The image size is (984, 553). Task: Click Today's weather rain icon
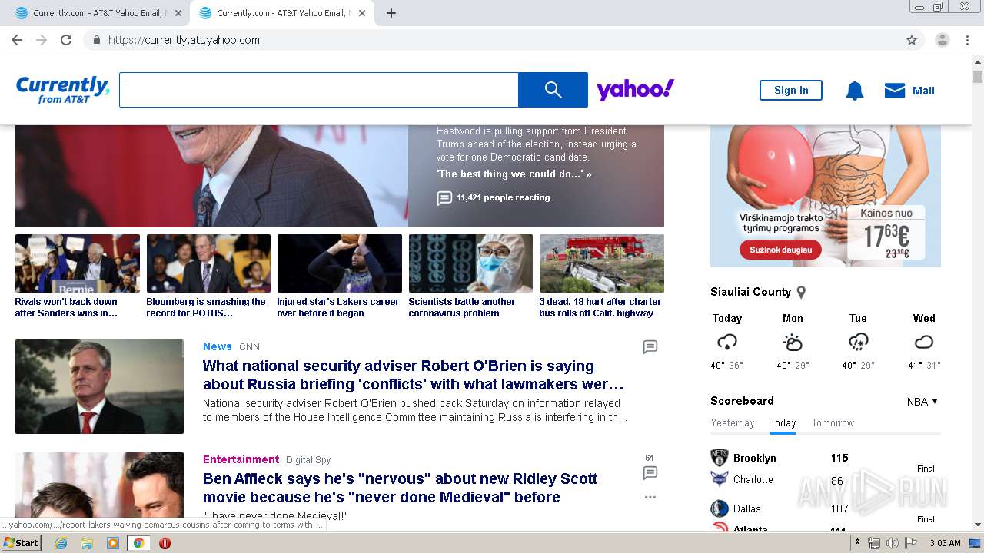pyautogui.click(x=727, y=343)
